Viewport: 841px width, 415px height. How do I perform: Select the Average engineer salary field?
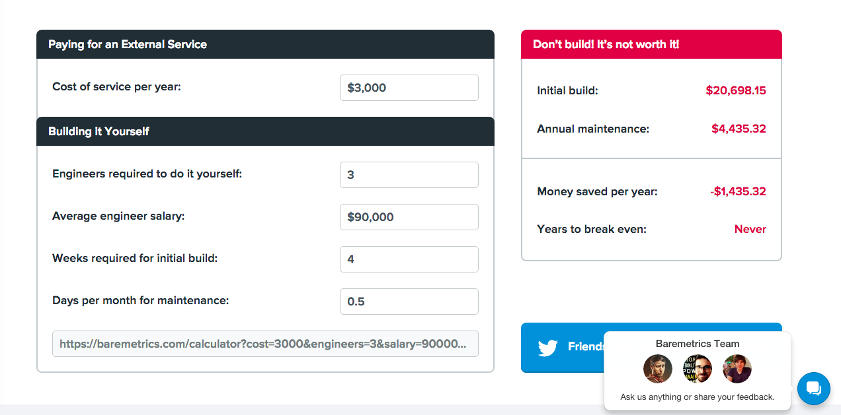click(x=409, y=217)
